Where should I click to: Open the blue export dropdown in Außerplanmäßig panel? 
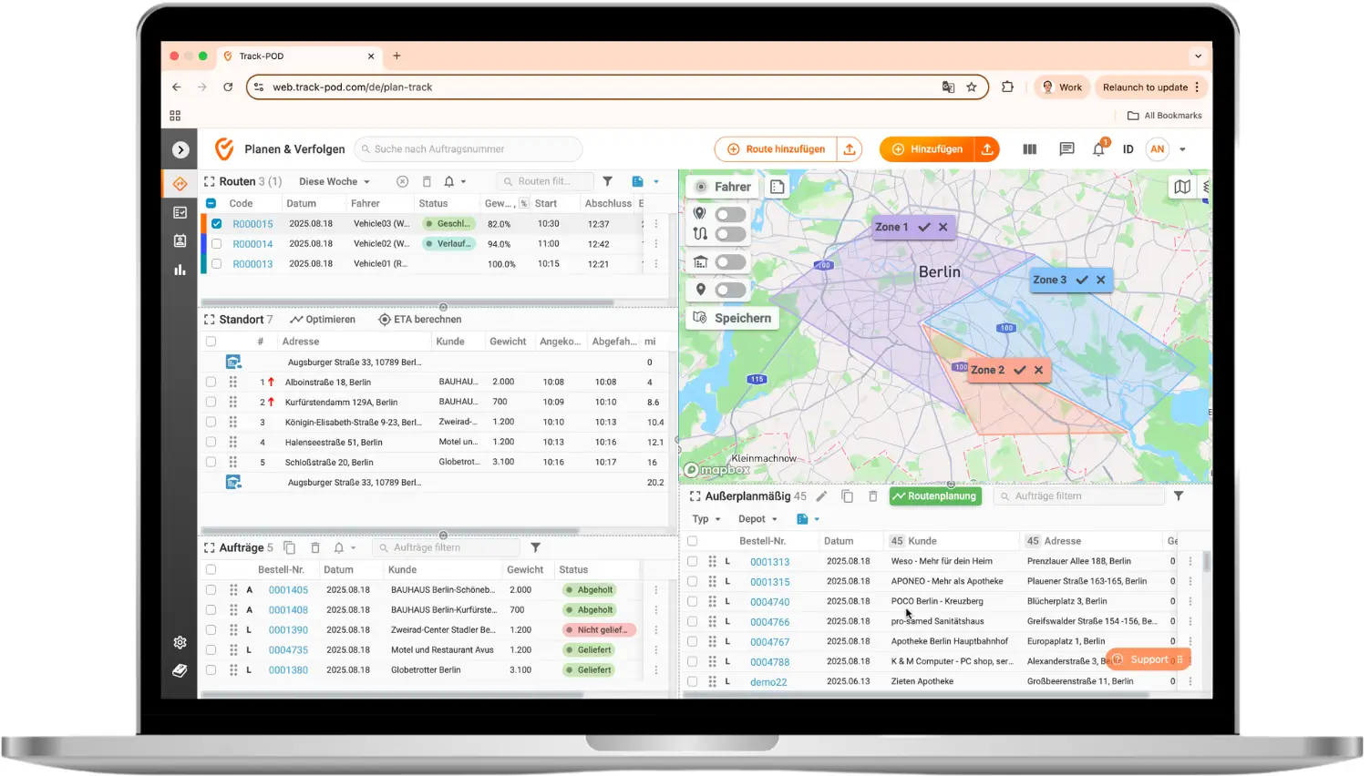pos(809,519)
